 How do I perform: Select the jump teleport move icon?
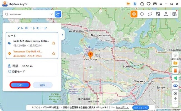click(142, 14)
